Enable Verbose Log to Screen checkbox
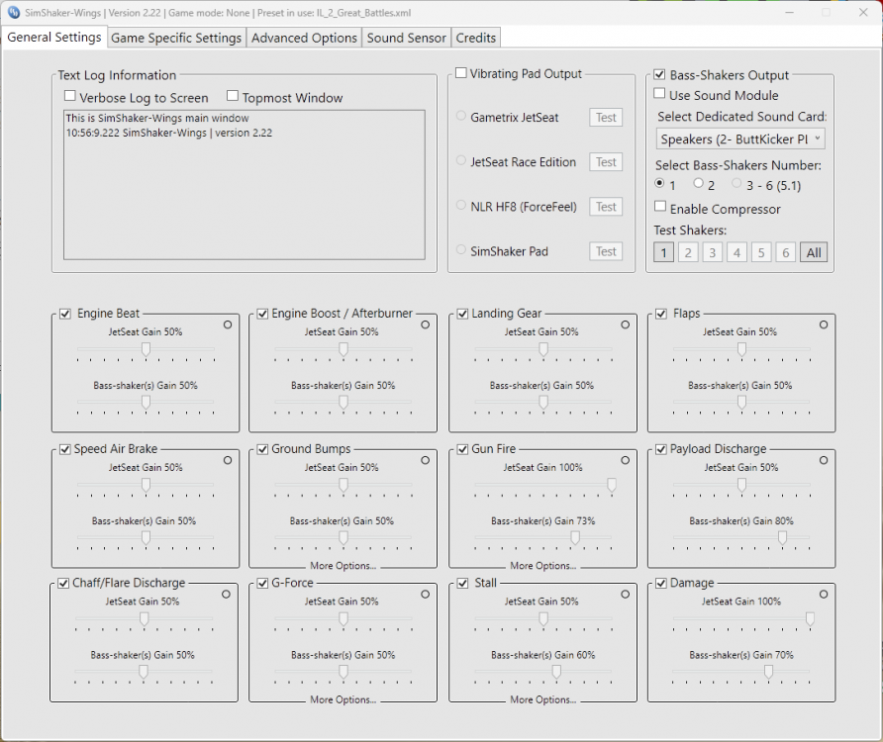 70,97
